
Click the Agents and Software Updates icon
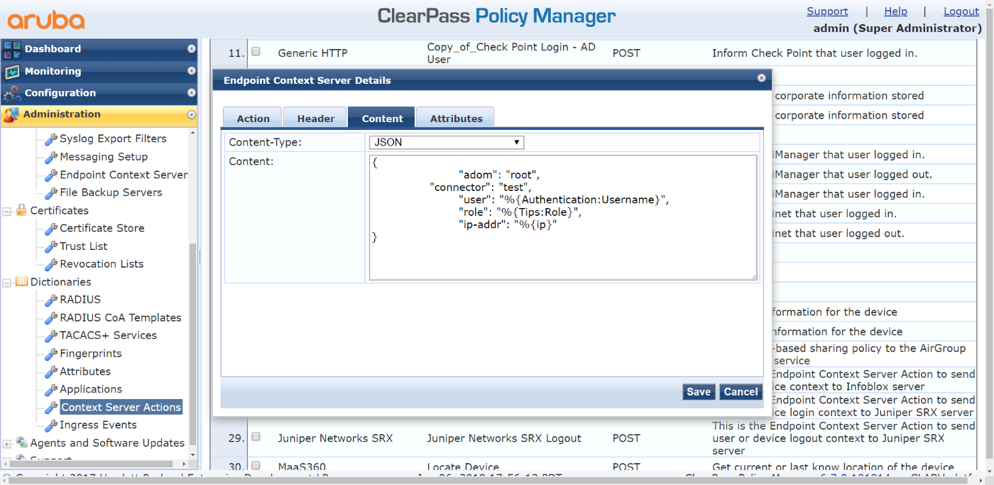point(21,442)
